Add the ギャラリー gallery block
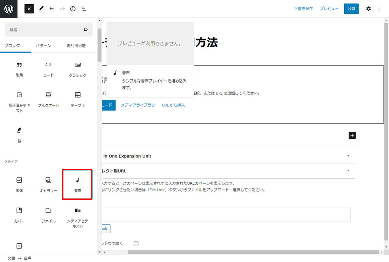Screen dimensions: 389x262 [48, 184]
